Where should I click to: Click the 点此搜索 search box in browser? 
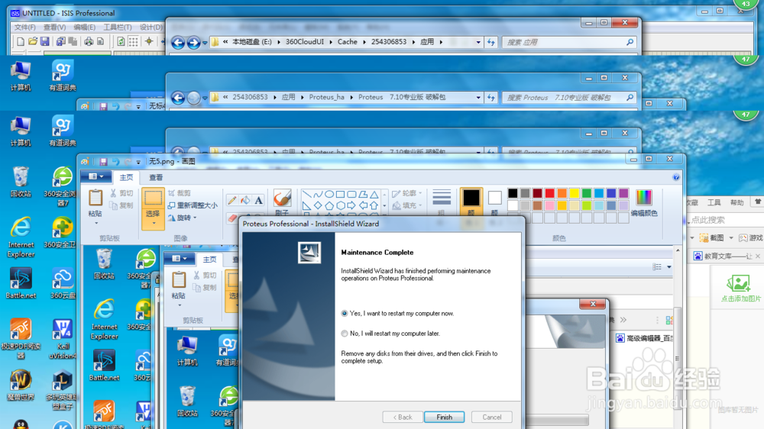[726, 220]
